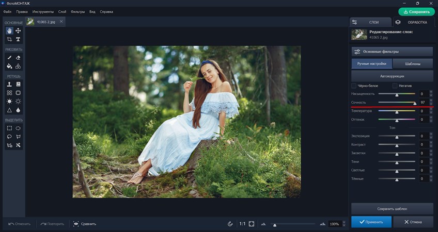
Task: Click the Сравнить compare view toggle
Action: click(x=85, y=224)
